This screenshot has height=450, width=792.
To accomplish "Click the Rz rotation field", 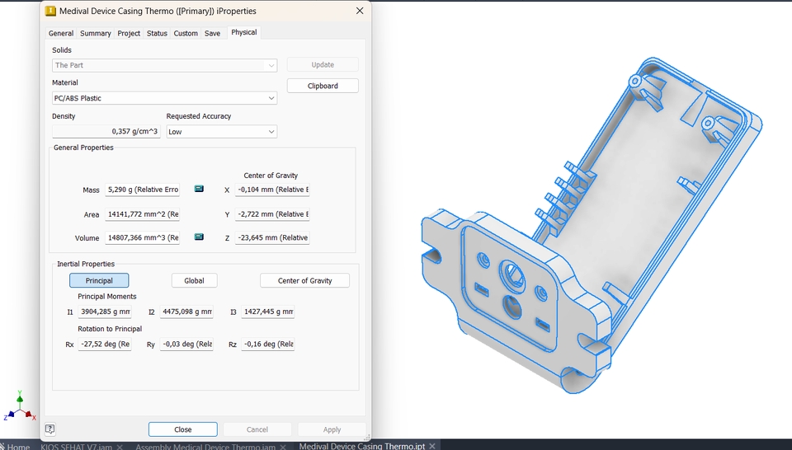I will tap(267, 344).
